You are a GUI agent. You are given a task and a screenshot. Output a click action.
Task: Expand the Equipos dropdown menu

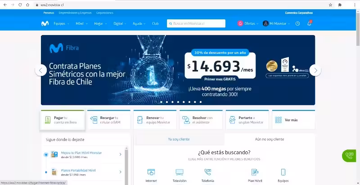point(61,23)
